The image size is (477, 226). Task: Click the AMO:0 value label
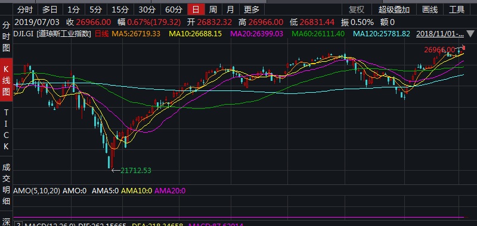[x=75, y=191]
